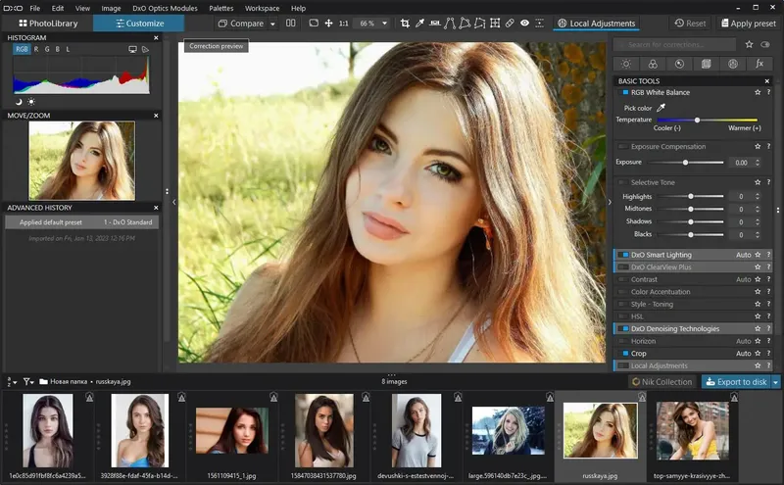Toggle DxO Smart Lighting correction on/off

pyautogui.click(x=622, y=255)
